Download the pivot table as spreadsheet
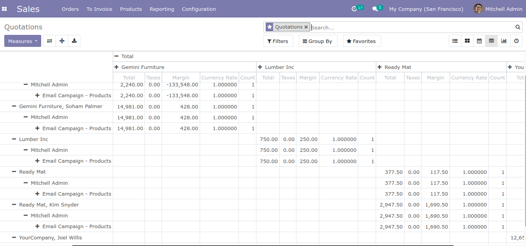 74,41
